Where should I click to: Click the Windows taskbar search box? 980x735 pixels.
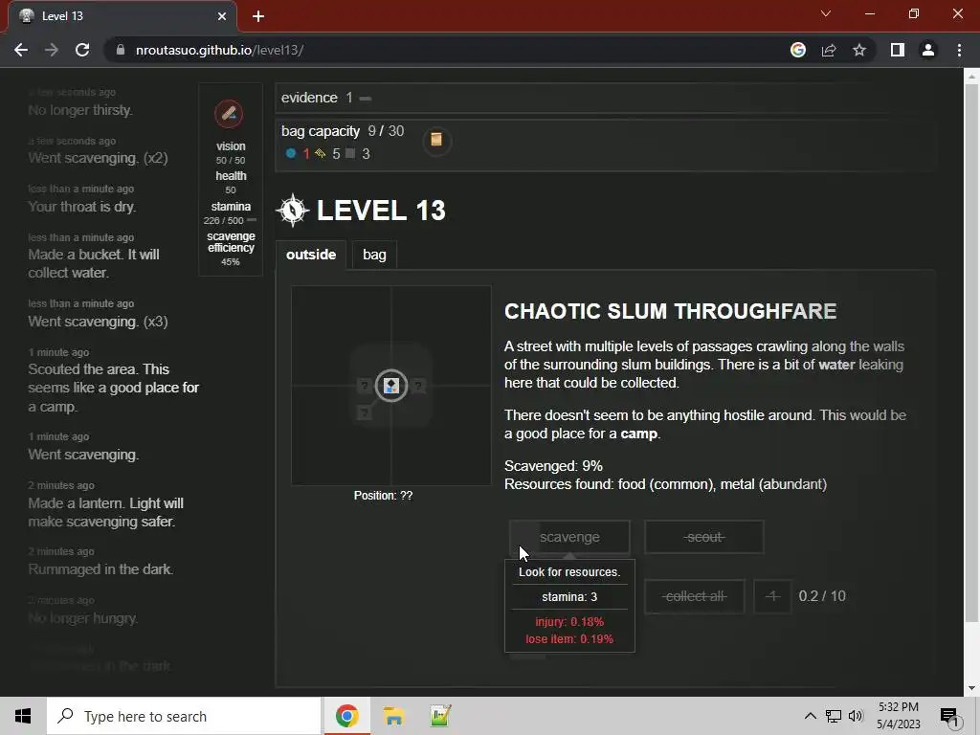(x=184, y=716)
